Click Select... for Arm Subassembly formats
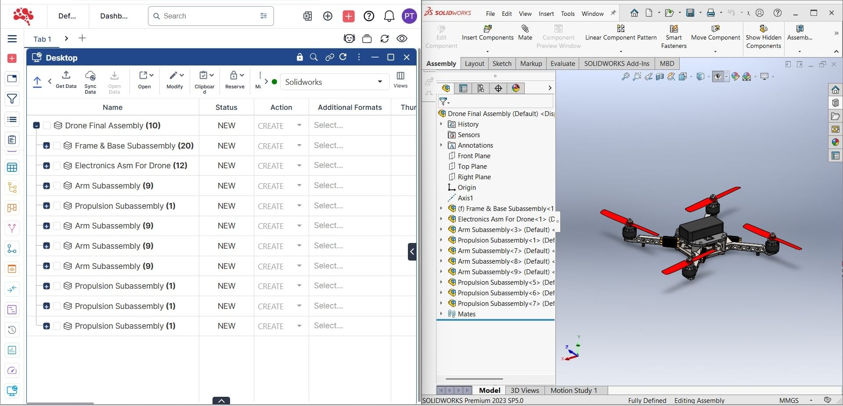The image size is (843, 406). point(328,185)
